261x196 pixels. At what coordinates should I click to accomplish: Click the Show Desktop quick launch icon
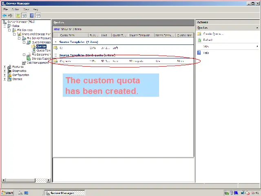(x=26, y=193)
